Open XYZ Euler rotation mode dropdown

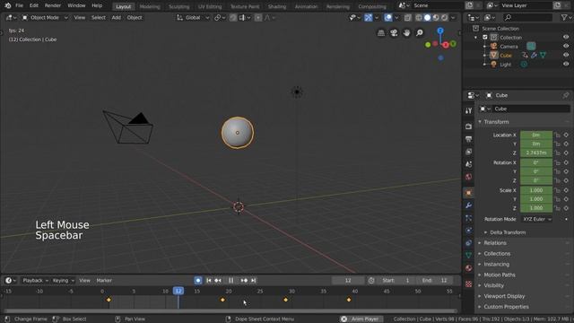pyautogui.click(x=536, y=219)
